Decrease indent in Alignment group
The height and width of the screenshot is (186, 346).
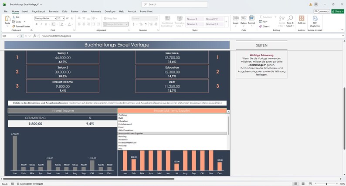pyautogui.click(x=94, y=24)
